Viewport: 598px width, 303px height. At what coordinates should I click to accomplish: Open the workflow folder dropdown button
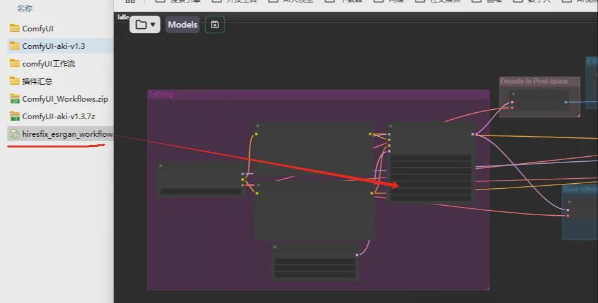[145, 24]
